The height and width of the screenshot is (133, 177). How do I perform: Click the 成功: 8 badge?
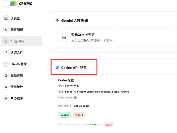pos(65,115)
